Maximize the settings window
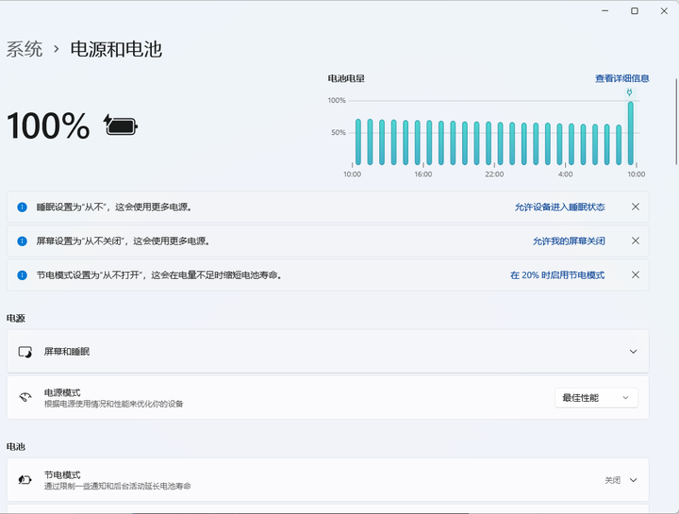Screen dimensions: 679x514 pos(635,10)
